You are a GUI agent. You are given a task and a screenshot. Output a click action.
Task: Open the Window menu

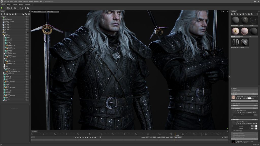(x=36, y=2)
